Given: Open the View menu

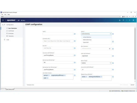Looking at the screenshot, I should click(5, 15).
